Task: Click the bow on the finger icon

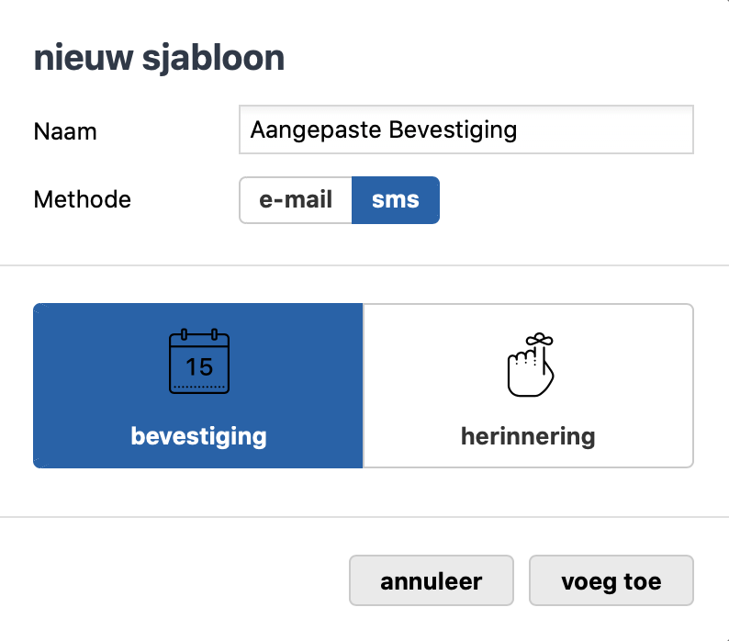Action: (x=539, y=339)
